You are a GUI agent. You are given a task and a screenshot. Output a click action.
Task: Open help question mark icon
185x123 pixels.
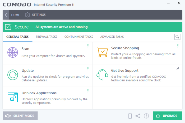(x=146, y=116)
